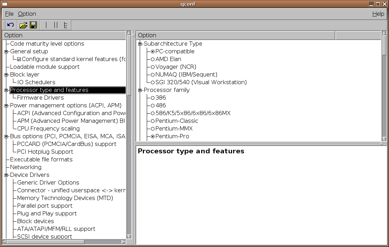This screenshot has height=247, width=389.
Task: Click left pane horizontal scrollbar left arrow
Action: click(x=5, y=242)
